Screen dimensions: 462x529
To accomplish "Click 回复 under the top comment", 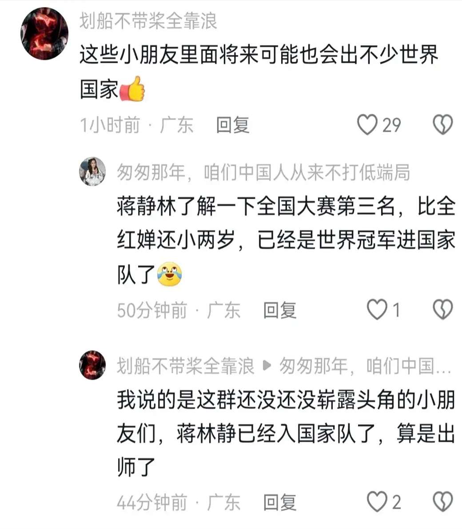I will pos(233,125).
